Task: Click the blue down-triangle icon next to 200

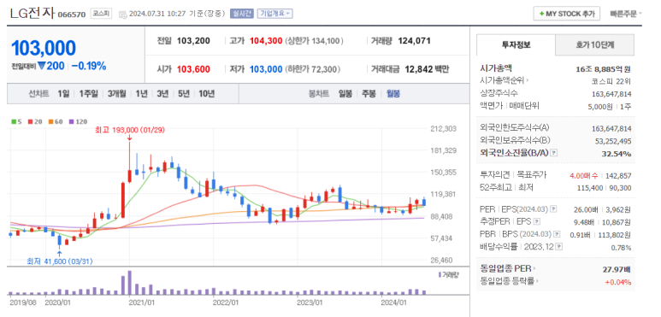Action: click(41, 66)
